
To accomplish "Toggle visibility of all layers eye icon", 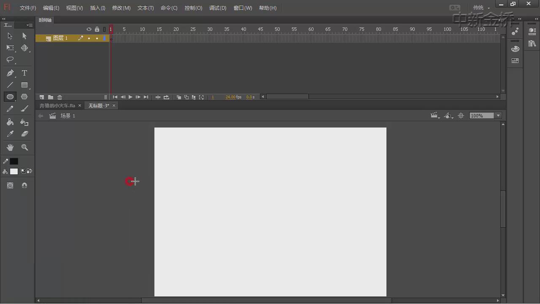I will 89,29.
